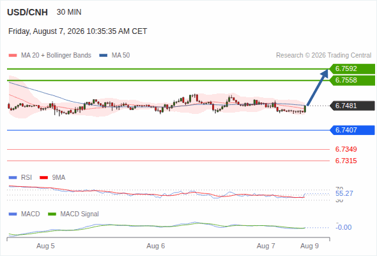Click the blue upward forecast arrow
This screenshot has height=256, width=377.
point(318,88)
